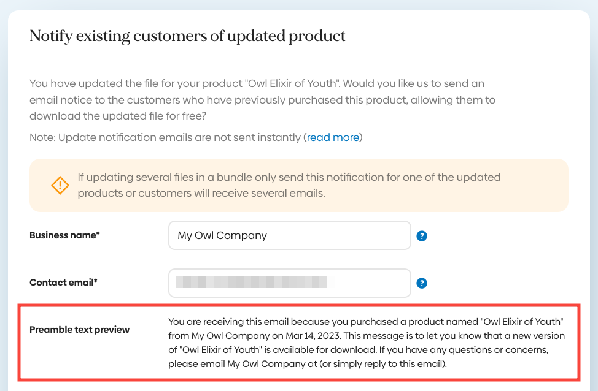
Task: Click the "Business name*" field label
Action: [64, 235]
